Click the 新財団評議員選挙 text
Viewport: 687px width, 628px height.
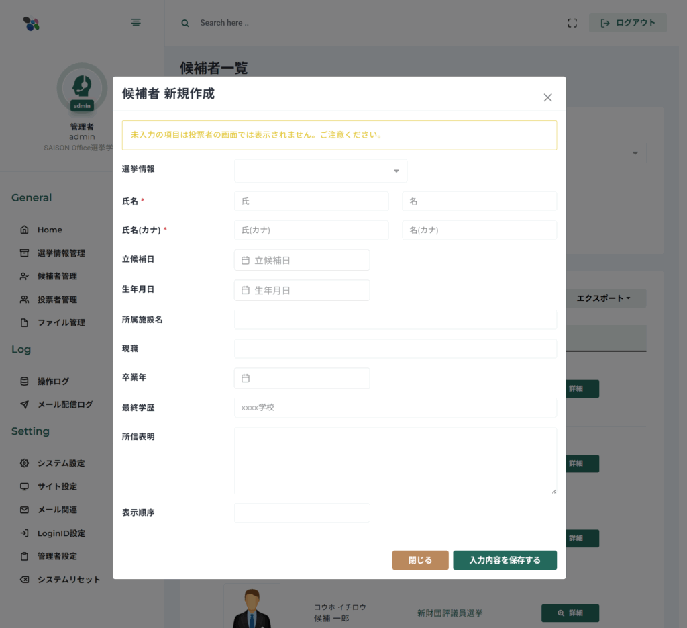coord(450,613)
